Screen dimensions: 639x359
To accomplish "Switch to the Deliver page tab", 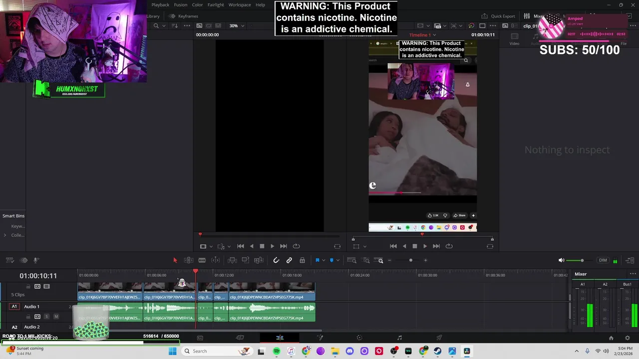I will point(439,338).
